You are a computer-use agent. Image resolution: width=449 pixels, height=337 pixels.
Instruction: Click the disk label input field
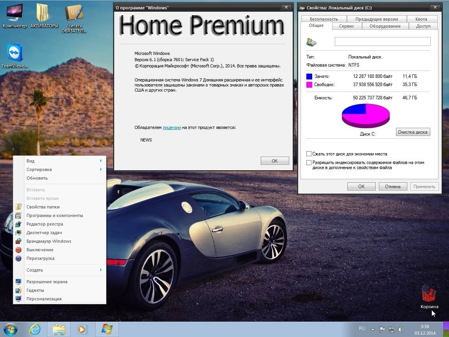383,42
